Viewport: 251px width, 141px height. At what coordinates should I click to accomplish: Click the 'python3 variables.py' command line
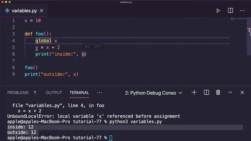click(x=136, y=122)
